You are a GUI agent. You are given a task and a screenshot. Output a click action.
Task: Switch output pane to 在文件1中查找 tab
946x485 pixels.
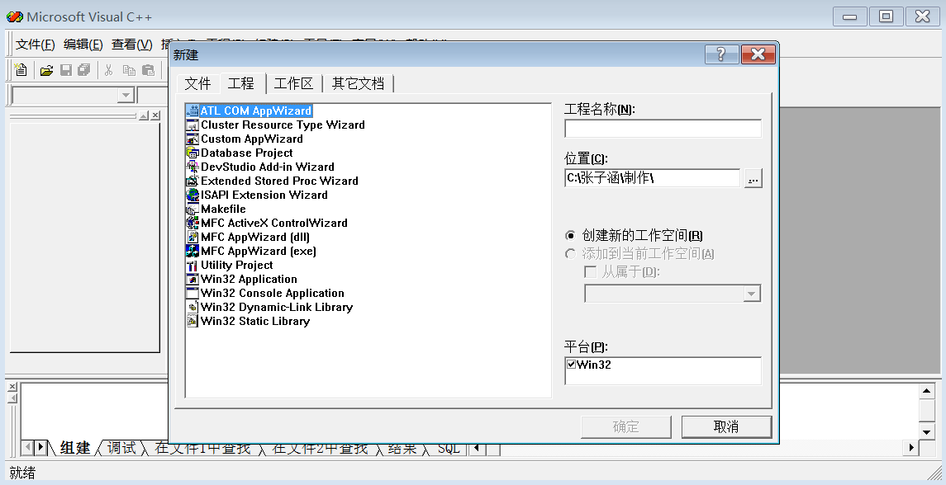coord(202,448)
